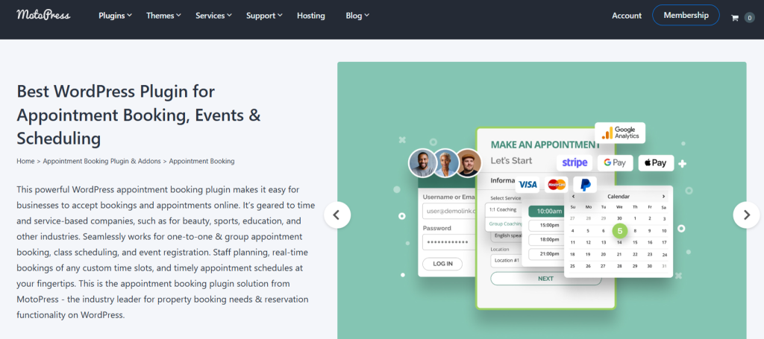Viewport: 764px width, 339px height.
Task: Open the Blog menu
Action: coord(357,16)
